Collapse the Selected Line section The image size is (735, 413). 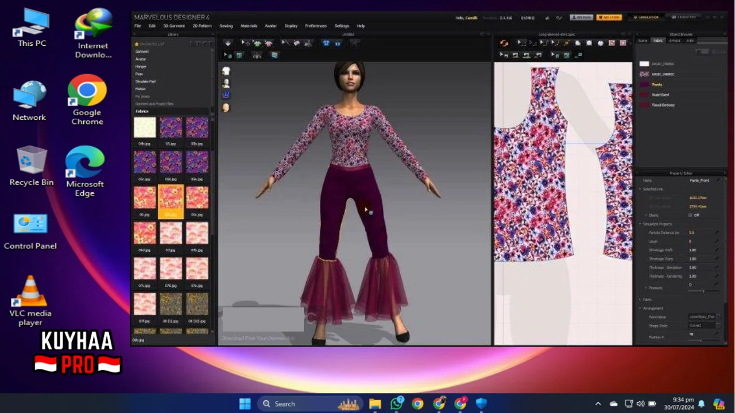tap(640, 189)
